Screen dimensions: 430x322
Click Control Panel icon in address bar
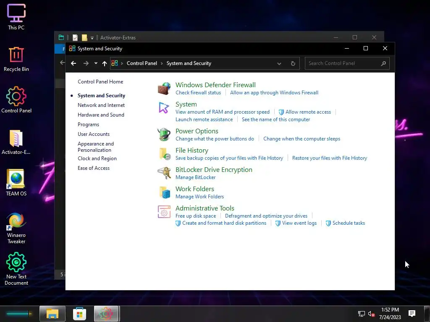pos(115,63)
